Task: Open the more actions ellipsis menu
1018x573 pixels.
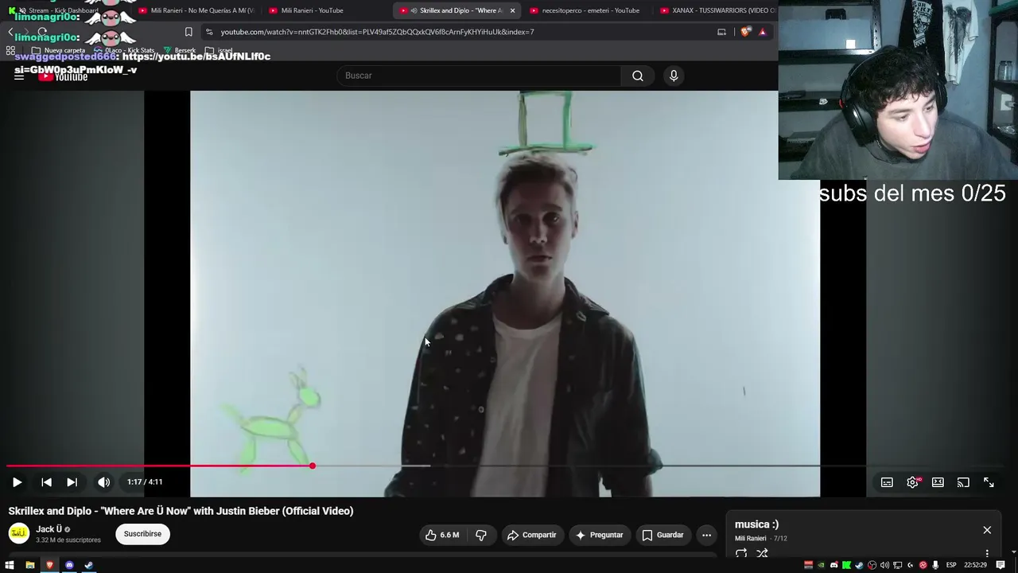Action: [706, 535]
